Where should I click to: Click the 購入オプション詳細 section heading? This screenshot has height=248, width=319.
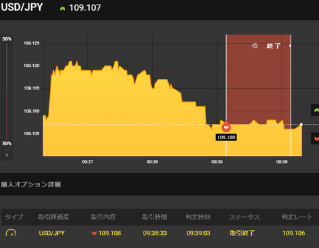31,184
